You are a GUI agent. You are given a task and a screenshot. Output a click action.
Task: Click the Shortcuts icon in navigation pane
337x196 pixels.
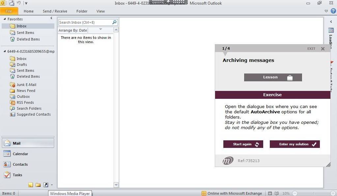pos(45,185)
